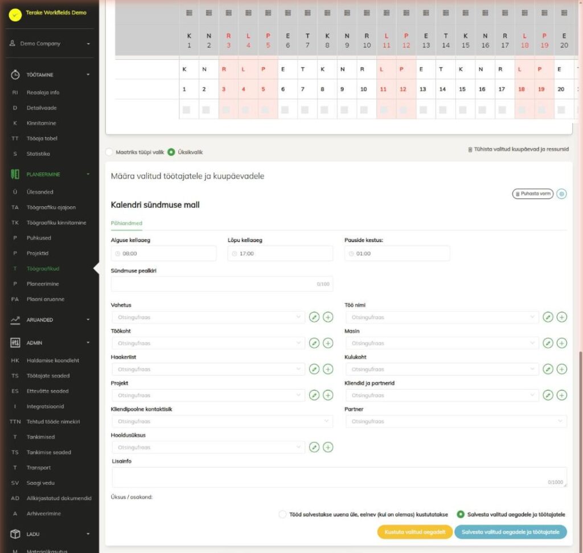The height and width of the screenshot is (553, 583).
Task: Open Reaalaja info in sidebar
Action: (x=43, y=92)
